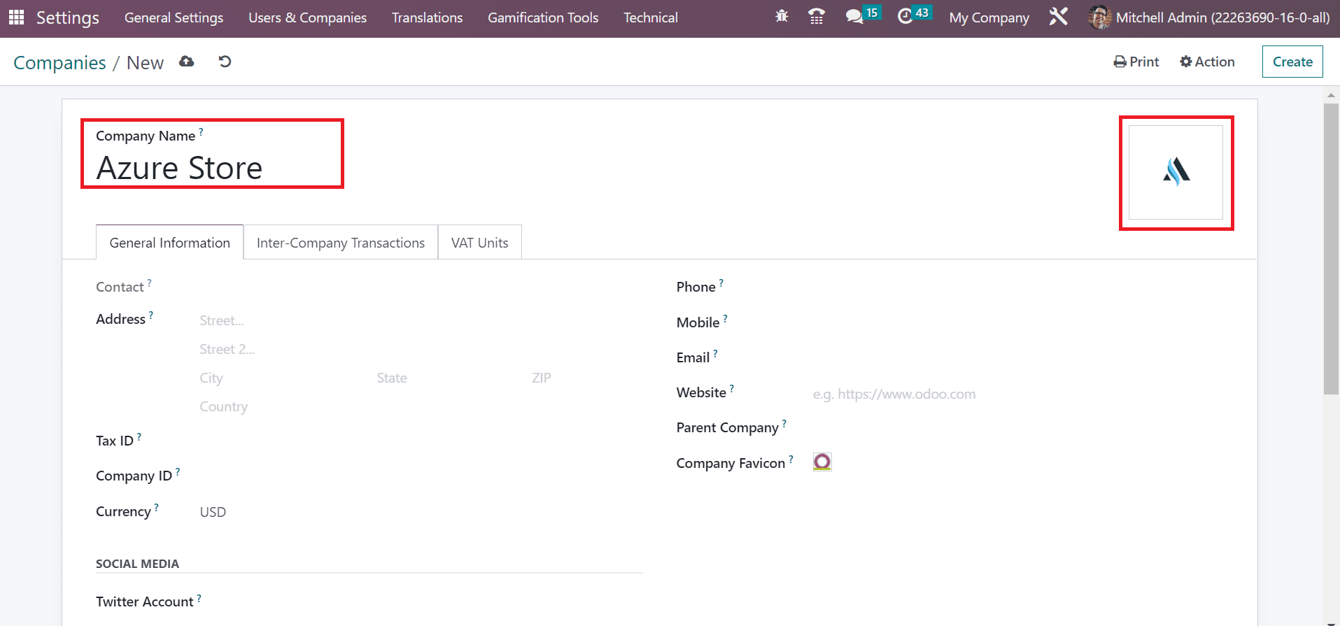
Task: Show Mobile help question mark
Action: [726, 318]
